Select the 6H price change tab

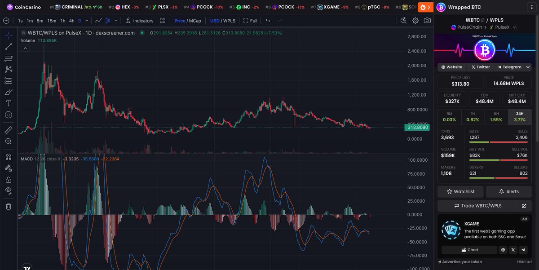496,117
